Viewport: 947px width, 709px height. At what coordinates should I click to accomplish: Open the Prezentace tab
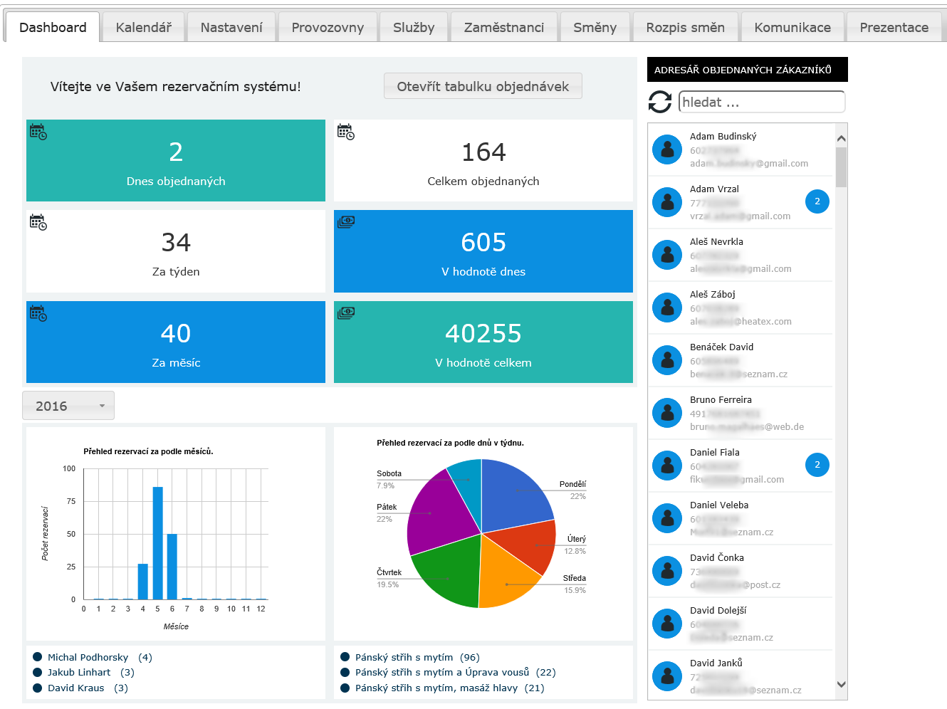click(894, 27)
